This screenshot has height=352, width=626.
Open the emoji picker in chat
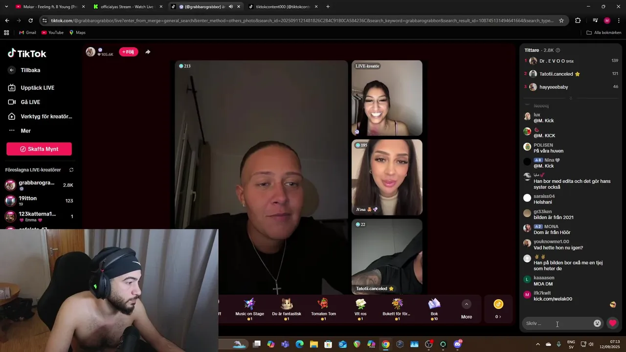pyautogui.click(x=597, y=323)
